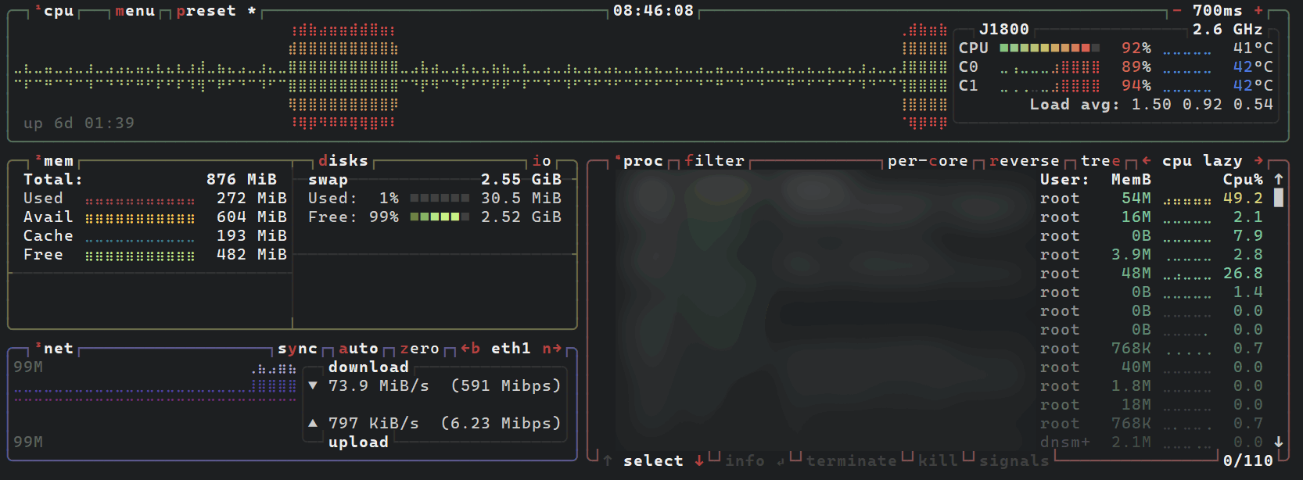Click the process list scrollbar handle
Viewport: 1303px width, 480px height.
click(x=1279, y=198)
